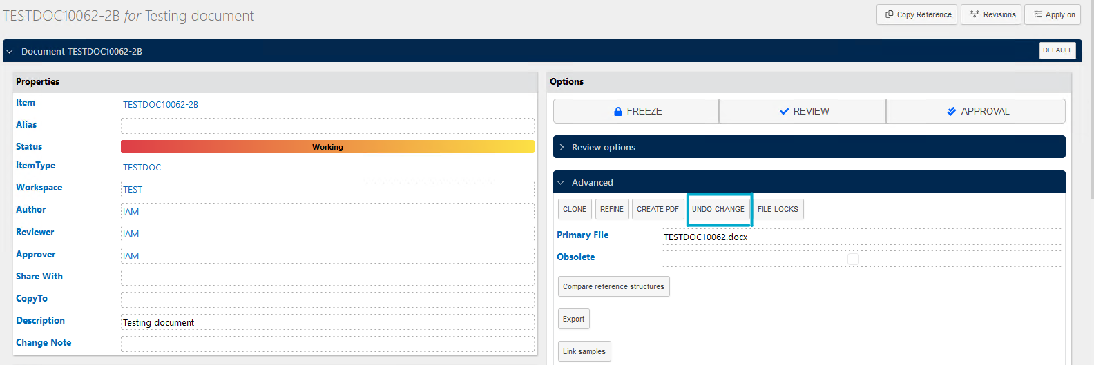
Task: Click the Options panel header
Action: pos(809,82)
